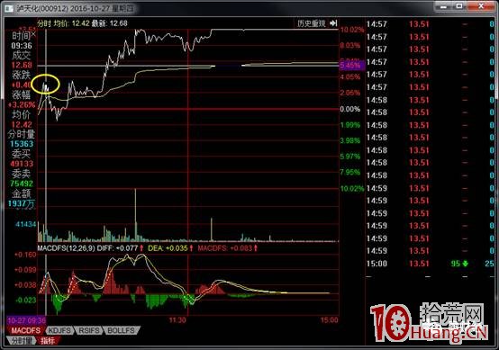Open the 历史重现 history replay button
The image size is (499, 350).
click(312, 23)
